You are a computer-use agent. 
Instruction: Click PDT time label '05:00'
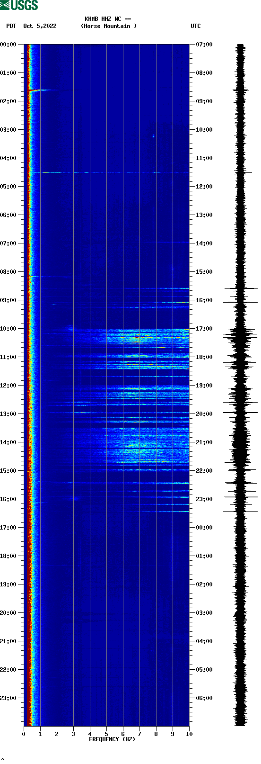point(9,187)
